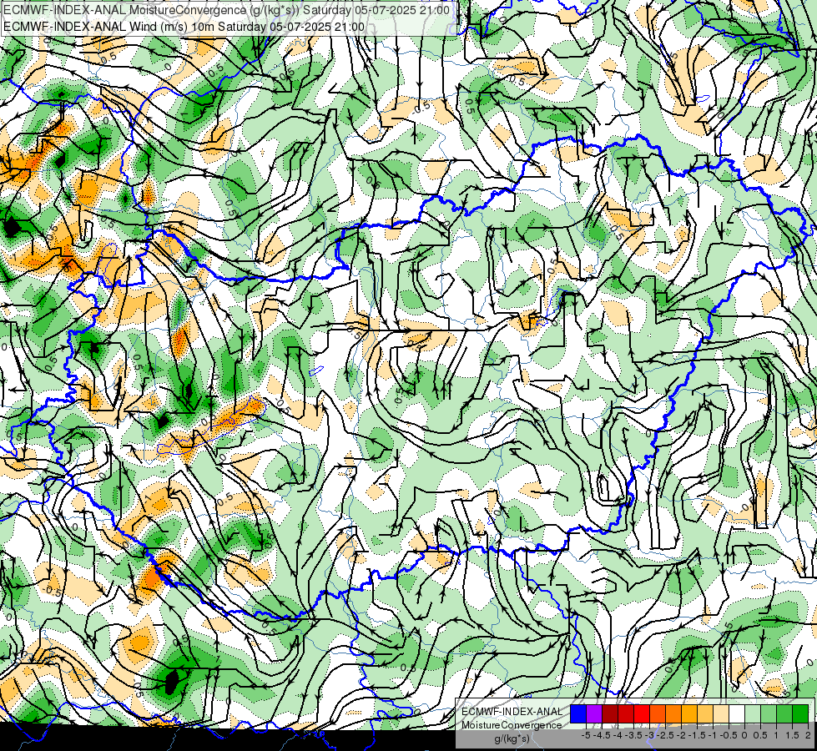Click the legend's final tick label 2

tap(808, 735)
